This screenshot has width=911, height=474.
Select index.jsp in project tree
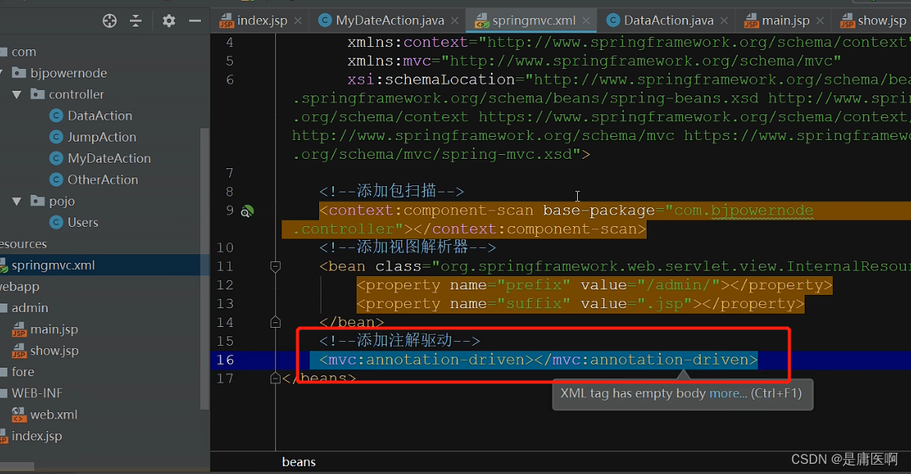(x=37, y=436)
